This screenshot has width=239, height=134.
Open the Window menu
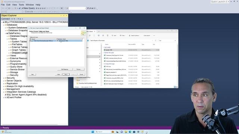(x=30, y=5)
